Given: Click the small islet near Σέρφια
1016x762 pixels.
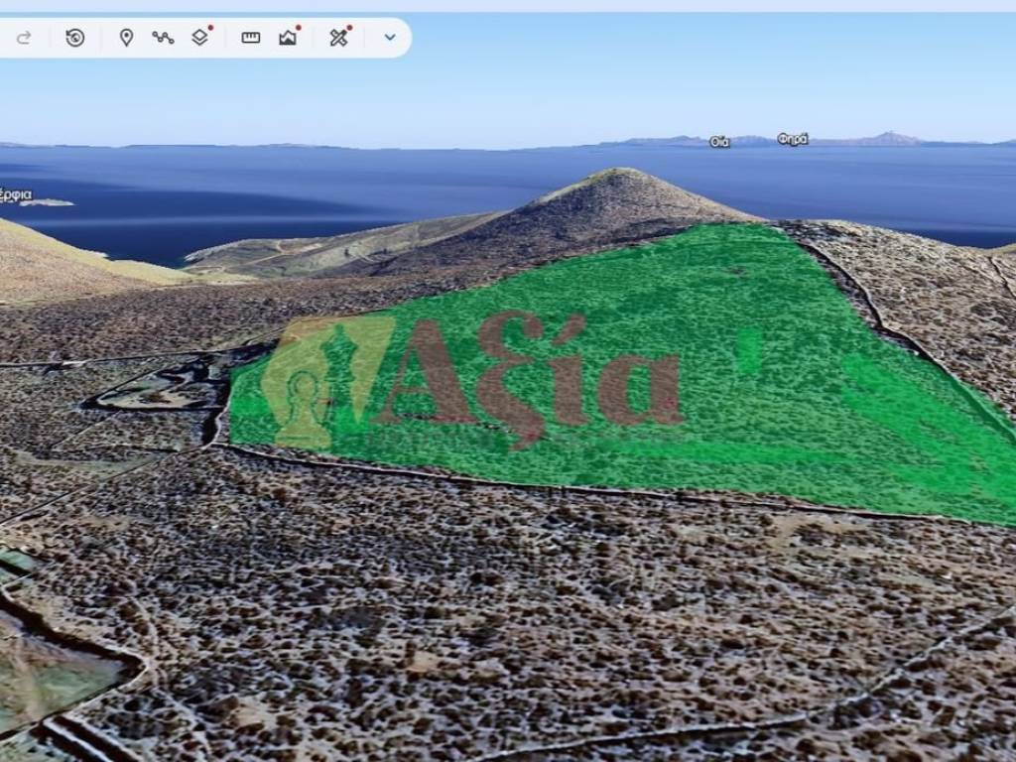Looking at the screenshot, I should coord(48,202).
